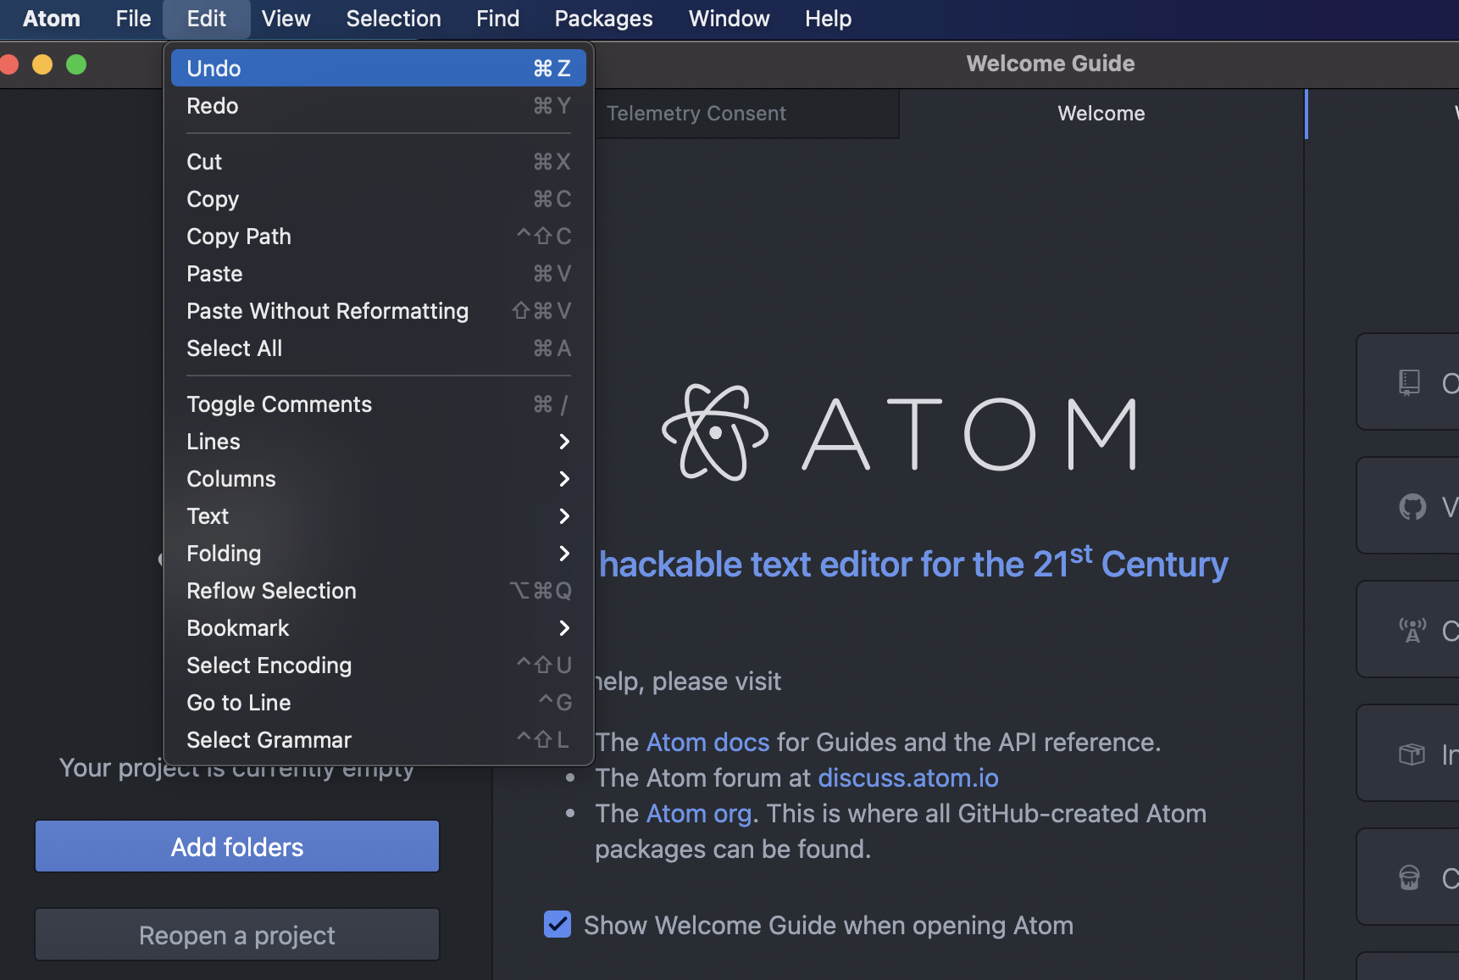Open the Atom application menu
The image size is (1459, 980).
(x=52, y=19)
